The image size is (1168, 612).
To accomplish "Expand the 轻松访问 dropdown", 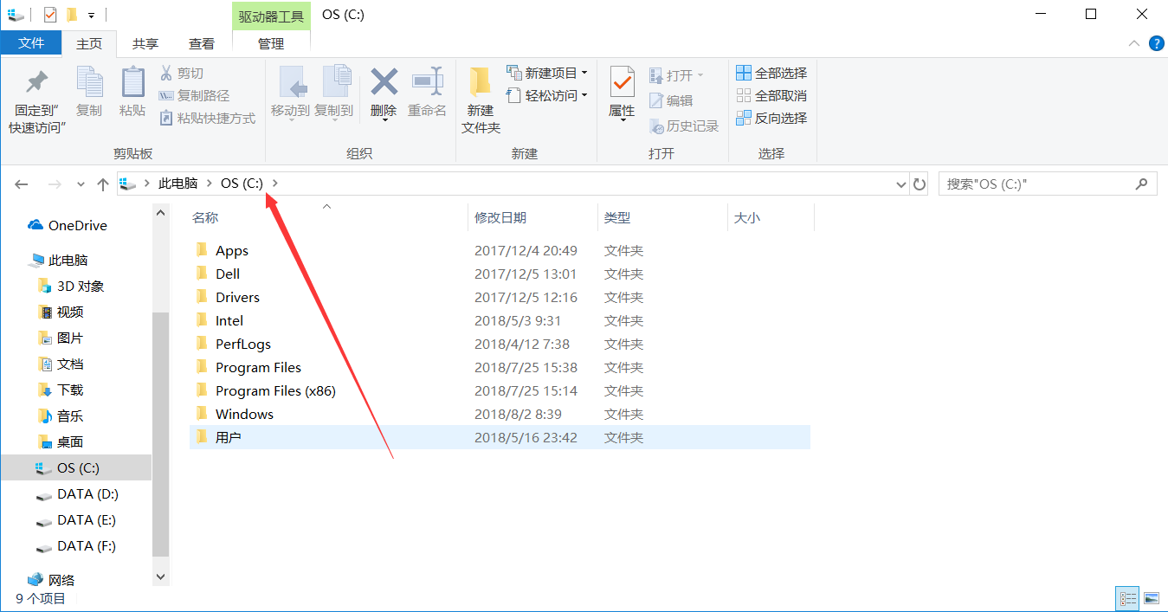I will pyautogui.click(x=583, y=94).
